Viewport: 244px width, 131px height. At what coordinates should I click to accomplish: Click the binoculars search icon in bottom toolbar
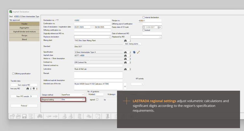[x=40, y=116]
